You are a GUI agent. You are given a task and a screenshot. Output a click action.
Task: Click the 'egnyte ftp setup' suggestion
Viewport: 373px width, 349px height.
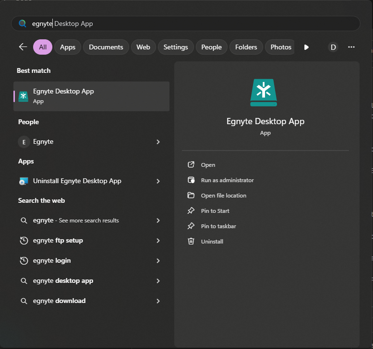click(92, 241)
